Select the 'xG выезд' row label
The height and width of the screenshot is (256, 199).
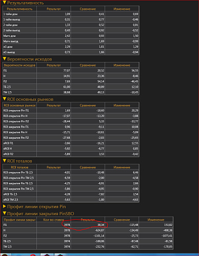(9, 52)
